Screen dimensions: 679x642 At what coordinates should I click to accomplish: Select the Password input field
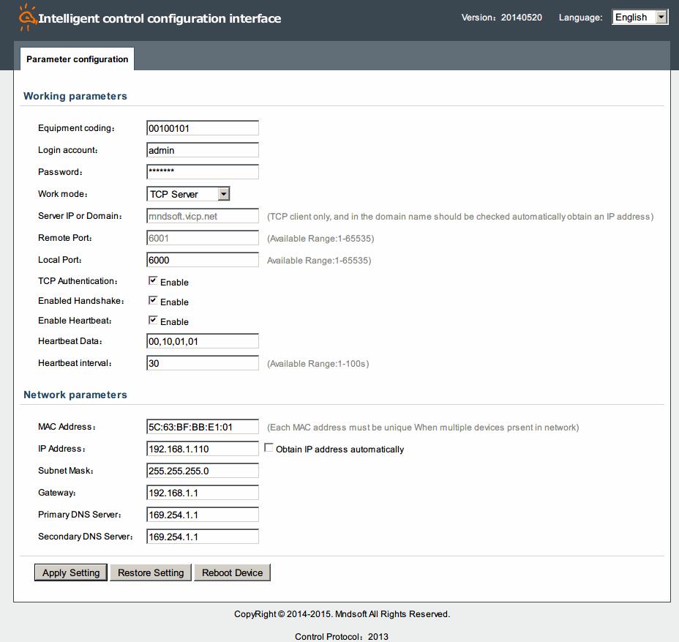pyautogui.click(x=203, y=172)
